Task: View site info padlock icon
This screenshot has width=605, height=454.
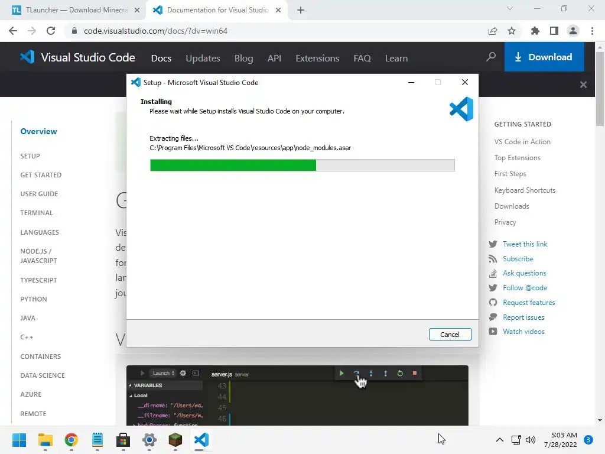Action: [x=74, y=31]
